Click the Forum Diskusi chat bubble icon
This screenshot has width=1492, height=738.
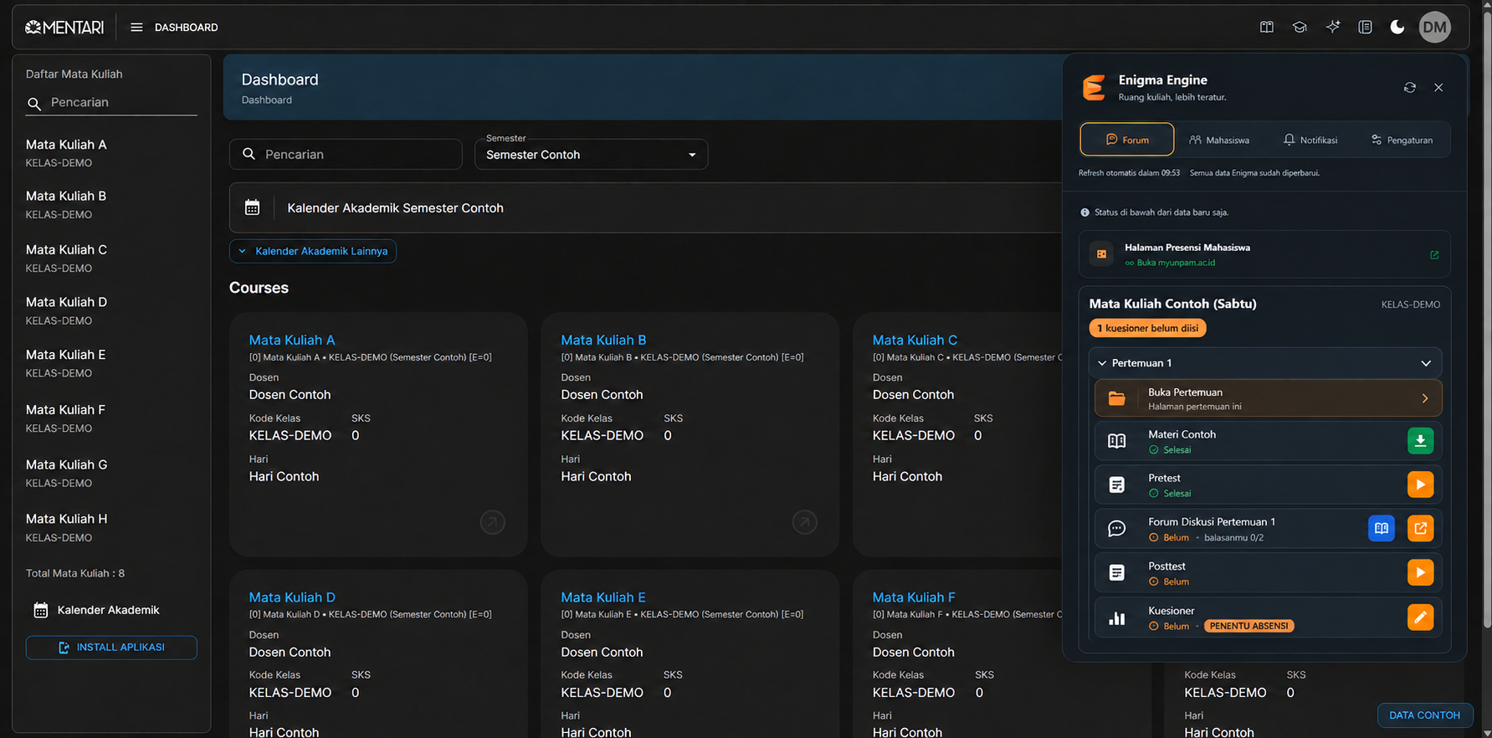point(1117,529)
